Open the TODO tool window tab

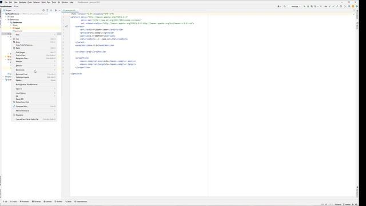coord(14,201)
